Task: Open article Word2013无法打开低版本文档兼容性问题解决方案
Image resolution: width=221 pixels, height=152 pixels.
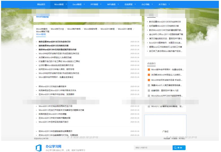Action: (x=61, y=110)
